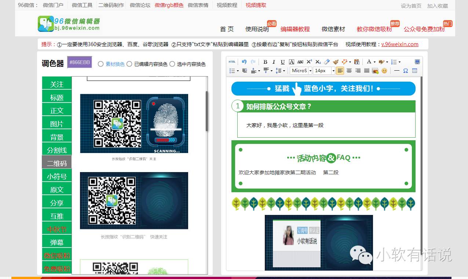The image size is (468, 279).
Task: Toggle fullscreen editor mode icon
Action: [417, 62]
